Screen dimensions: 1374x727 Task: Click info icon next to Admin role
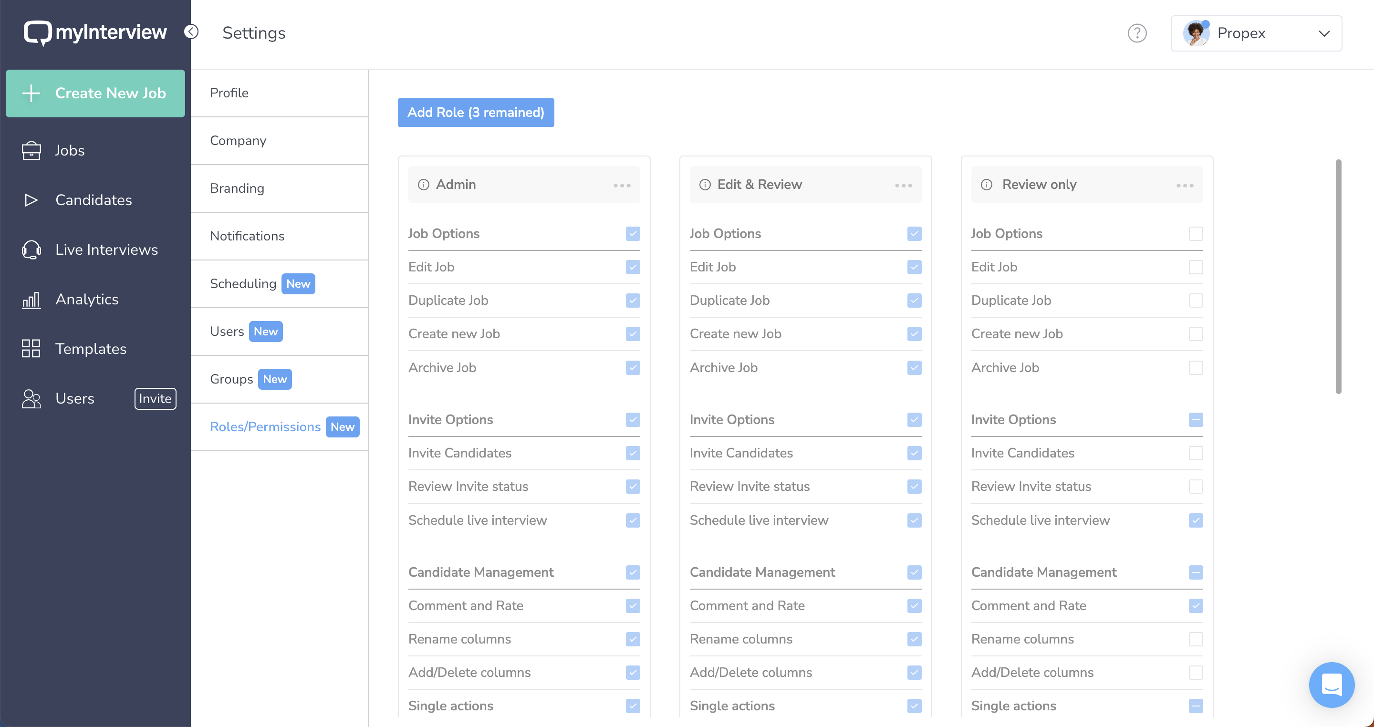[424, 185]
